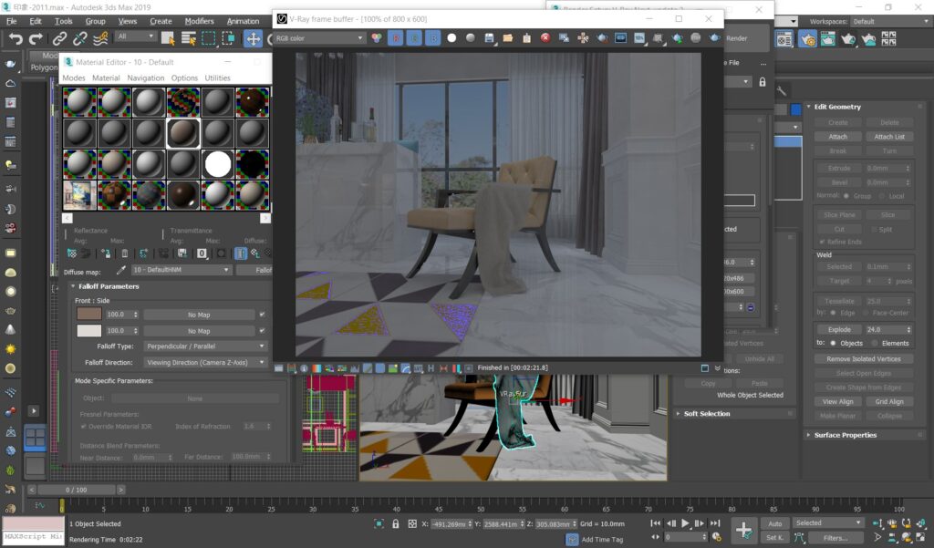Viewport: 934px width, 548px height.
Task: Click Remove Isolated Vertices button
Action: click(863, 359)
